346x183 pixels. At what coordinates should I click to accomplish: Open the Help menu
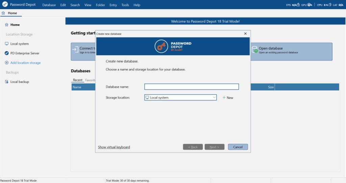pos(137,5)
